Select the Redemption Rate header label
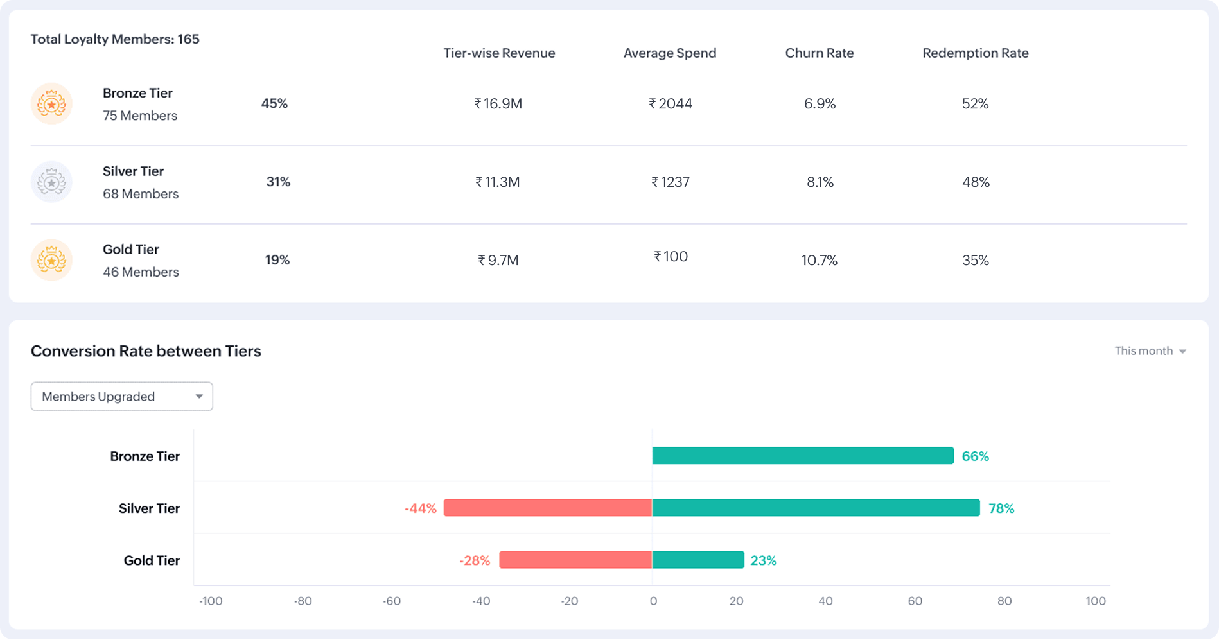This screenshot has height=640, width=1219. coord(975,53)
